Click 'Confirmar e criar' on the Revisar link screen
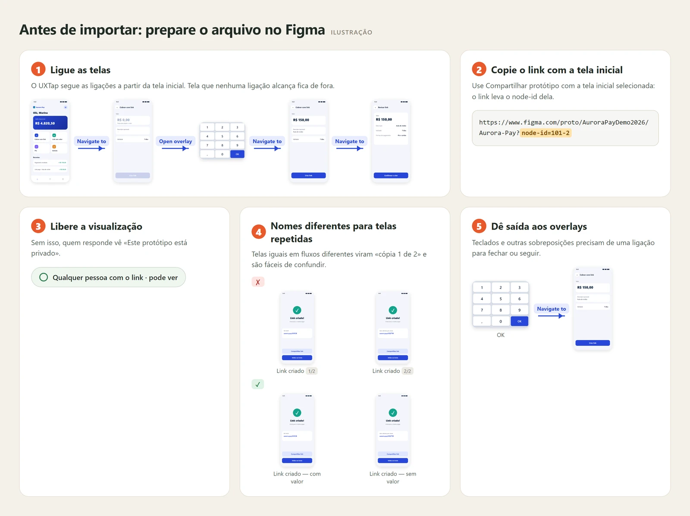The width and height of the screenshot is (690, 516). (x=391, y=176)
